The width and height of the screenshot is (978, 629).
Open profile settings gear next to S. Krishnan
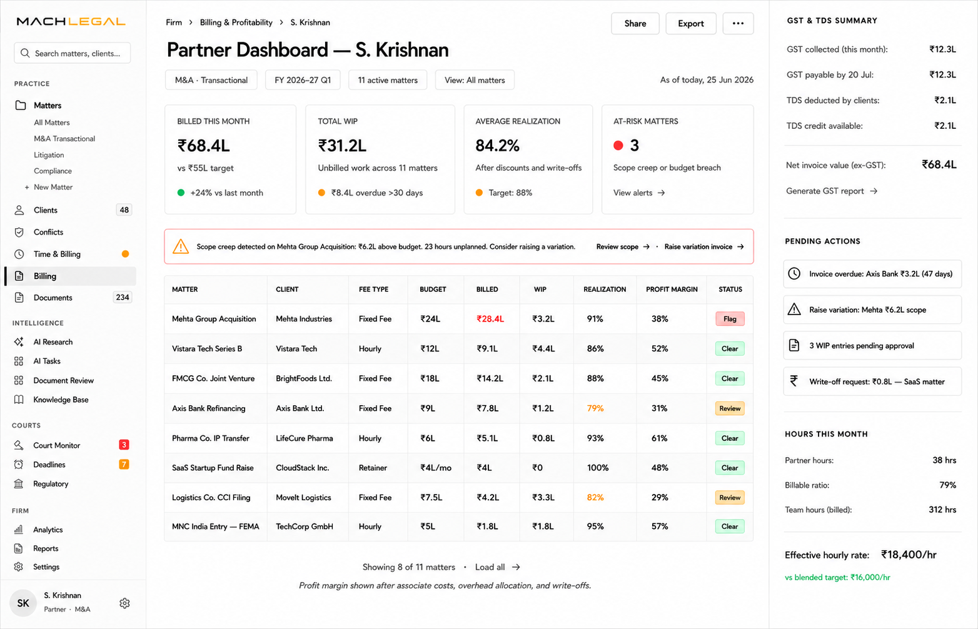124,603
